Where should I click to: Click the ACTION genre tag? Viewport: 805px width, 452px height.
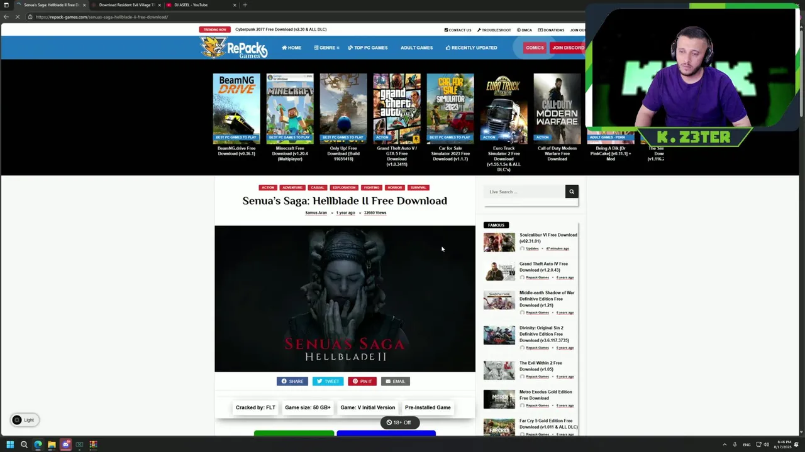coord(268,188)
